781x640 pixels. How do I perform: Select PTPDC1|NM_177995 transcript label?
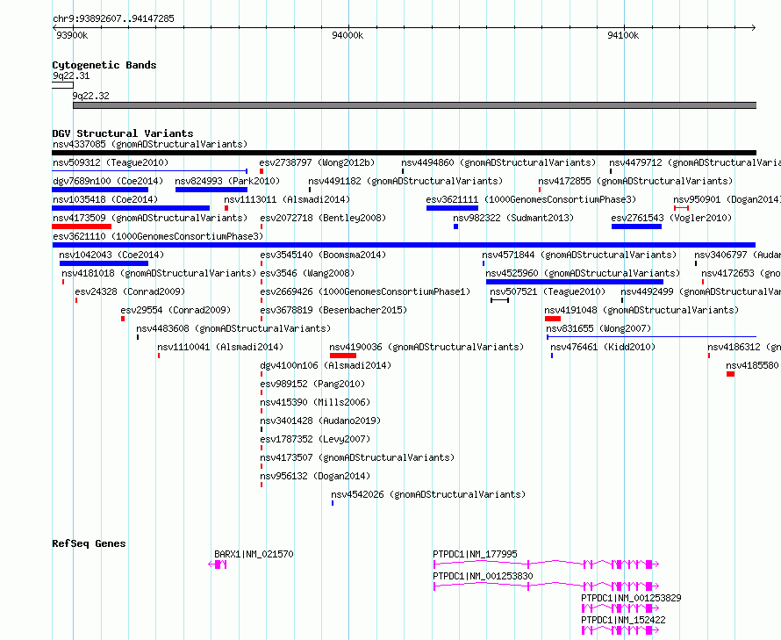pyautogui.click(x=475, y=554)
